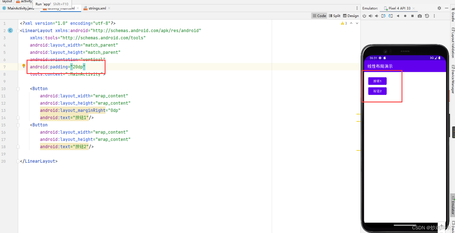Close the strings.xml tab

coord(109,8)
